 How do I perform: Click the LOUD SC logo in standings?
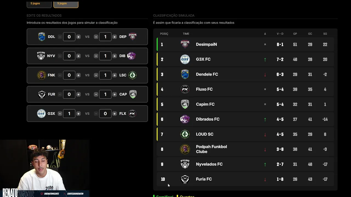pos(185,134)
